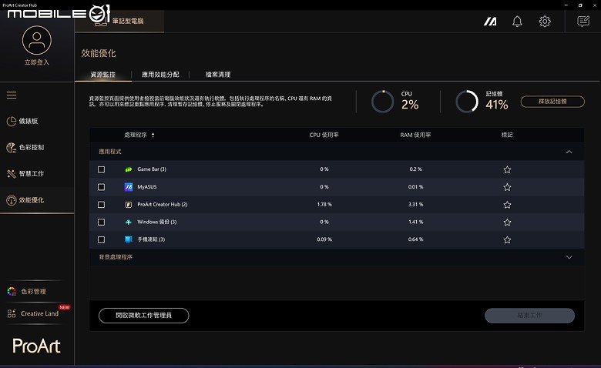Open the MyASUS logo icon in header
This screenshot has width=601, height=368.
click(490, 22)
